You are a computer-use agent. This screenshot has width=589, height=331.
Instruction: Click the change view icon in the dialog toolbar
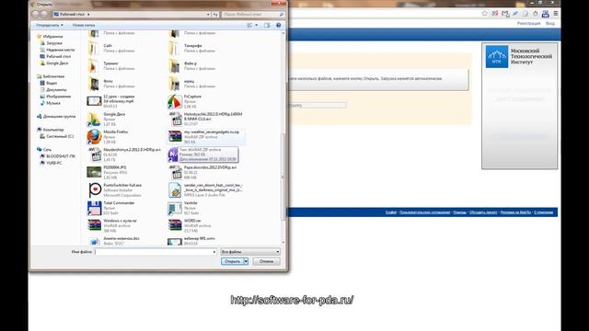pos(249,25)
